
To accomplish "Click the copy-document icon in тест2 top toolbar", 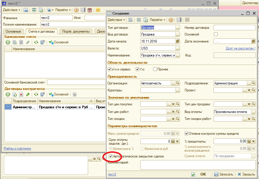I will pos(41,10).
